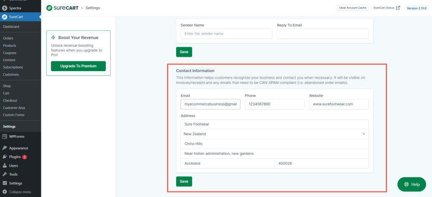432x197 pixels.
Task: Click the Clear Account Cache button
Action: click(x=353, y=8)
